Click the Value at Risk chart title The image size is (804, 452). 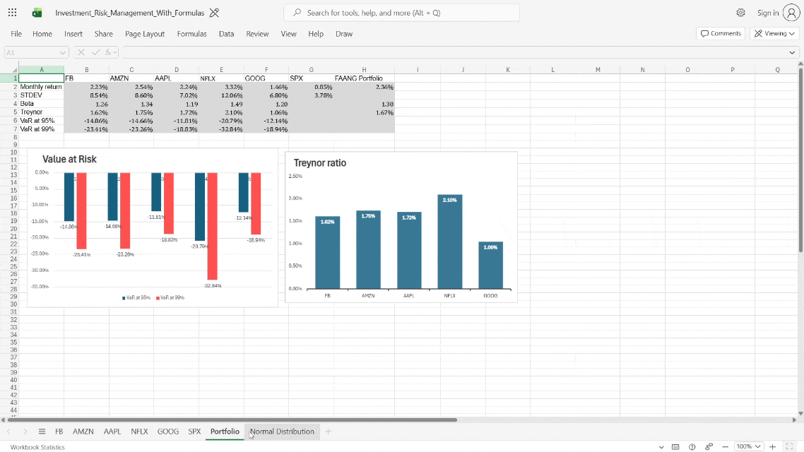pos(69,160)
